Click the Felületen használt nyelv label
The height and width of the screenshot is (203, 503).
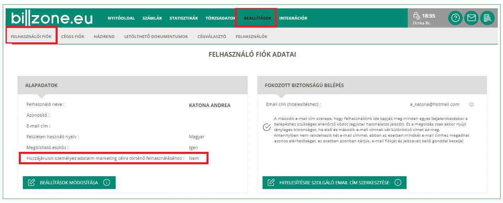tap(52, 137)
